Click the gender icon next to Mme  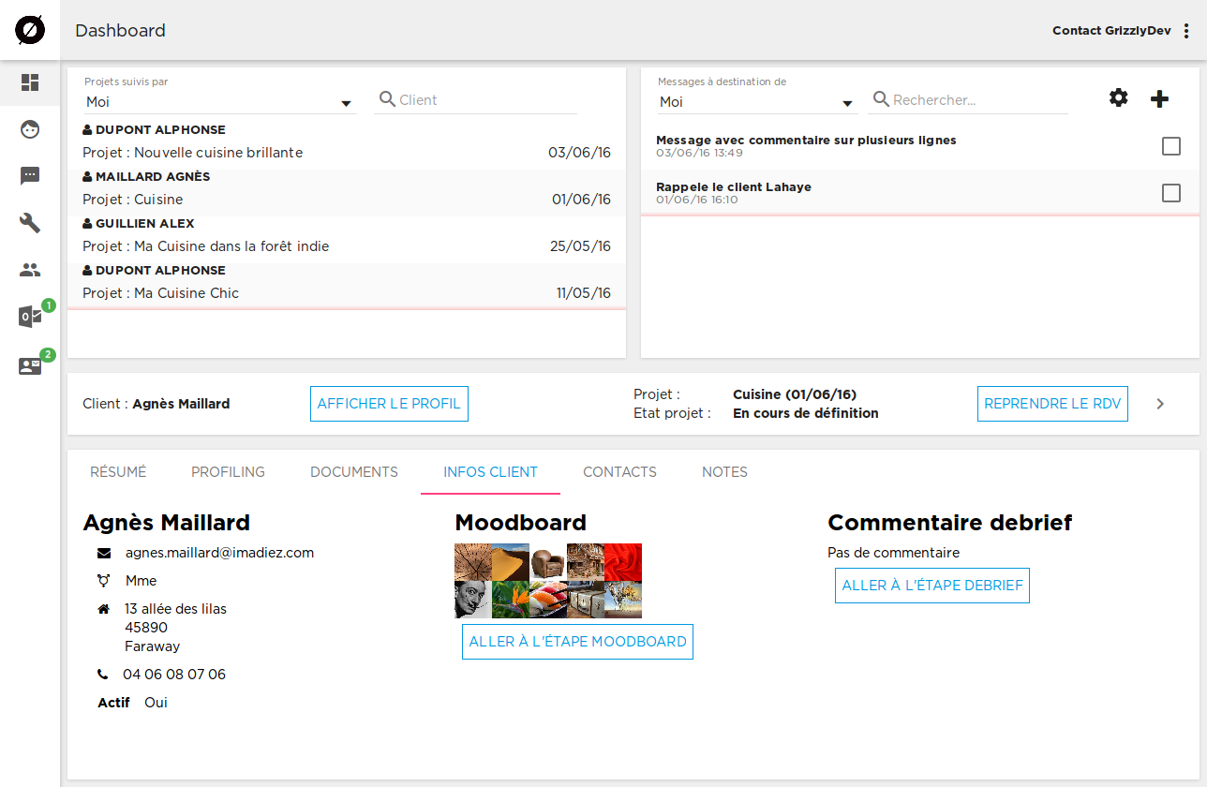pos(104,581)
